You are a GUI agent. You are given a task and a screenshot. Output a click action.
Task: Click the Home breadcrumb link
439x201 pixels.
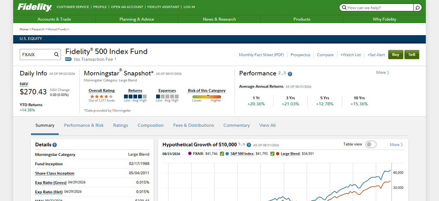[24, 29]
